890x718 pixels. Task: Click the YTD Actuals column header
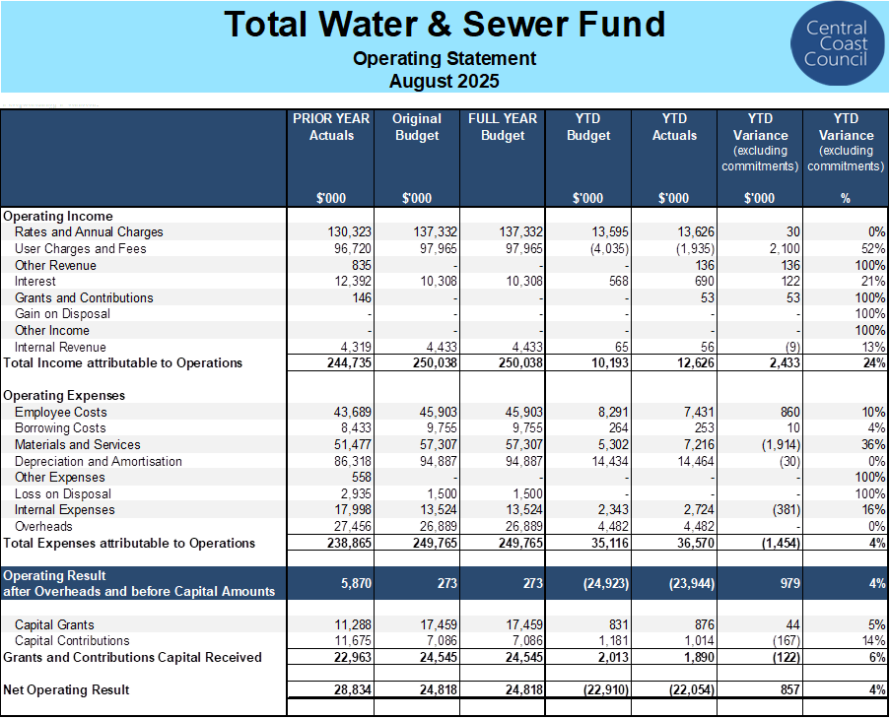pyautogui.click(x=674, y=127)
